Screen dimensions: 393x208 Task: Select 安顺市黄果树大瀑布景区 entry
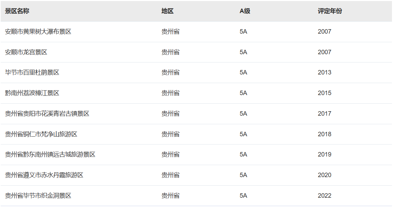point(38,32)
